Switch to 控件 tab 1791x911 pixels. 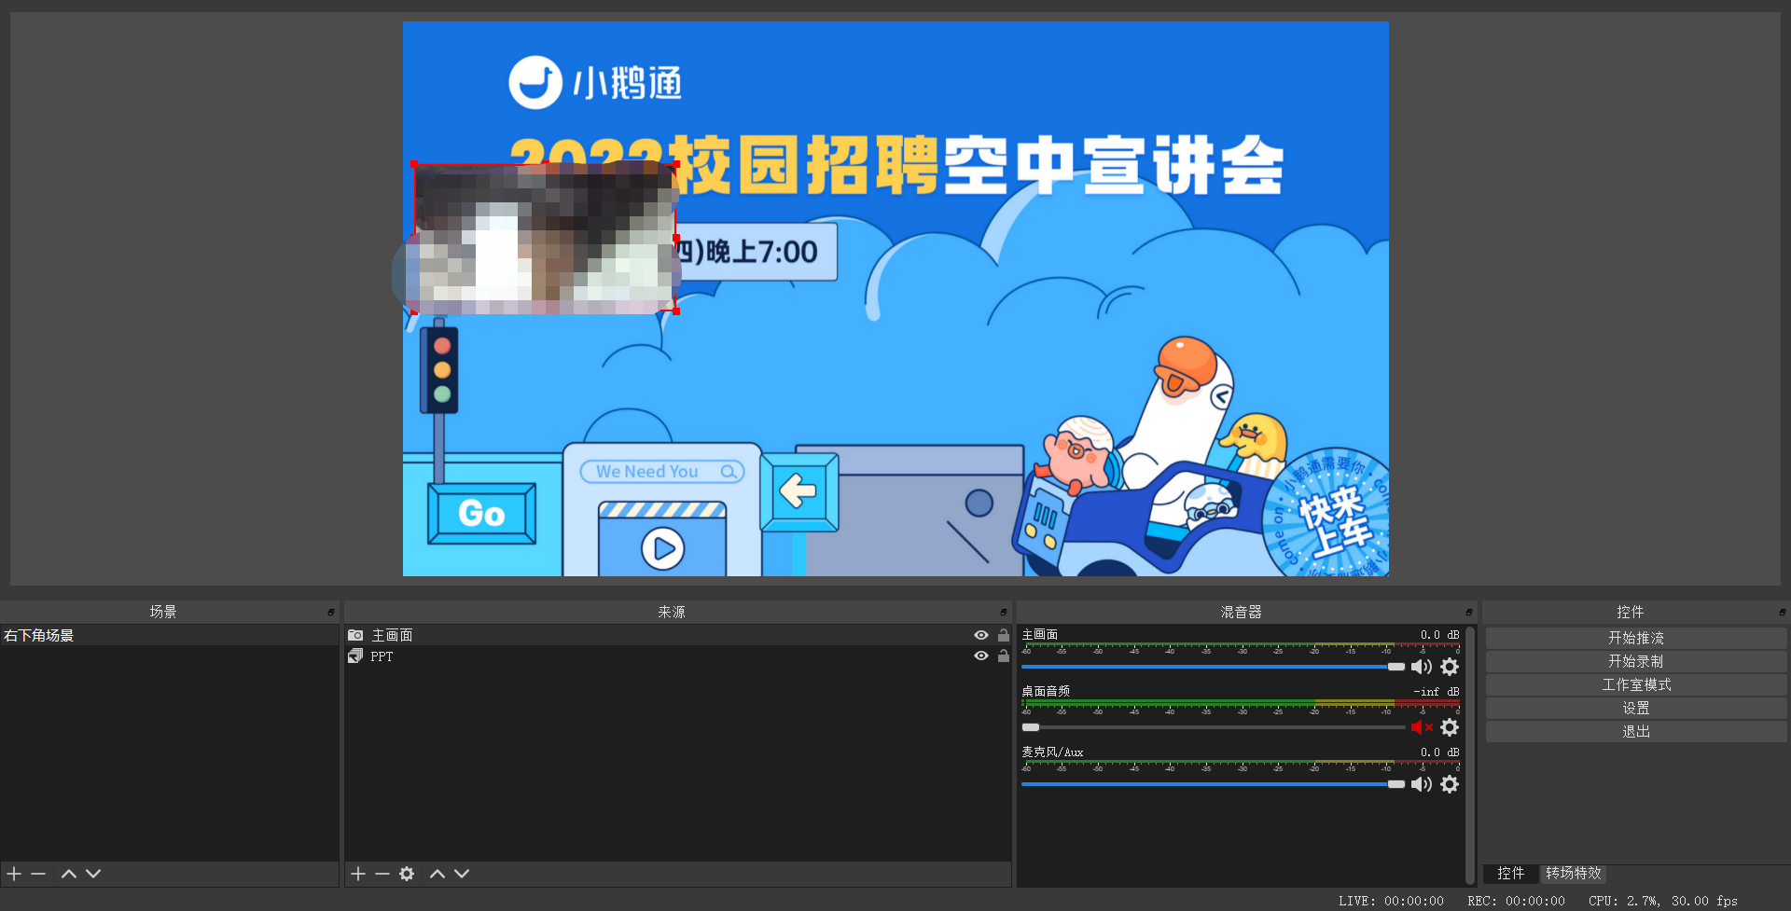click(1511, 874)
